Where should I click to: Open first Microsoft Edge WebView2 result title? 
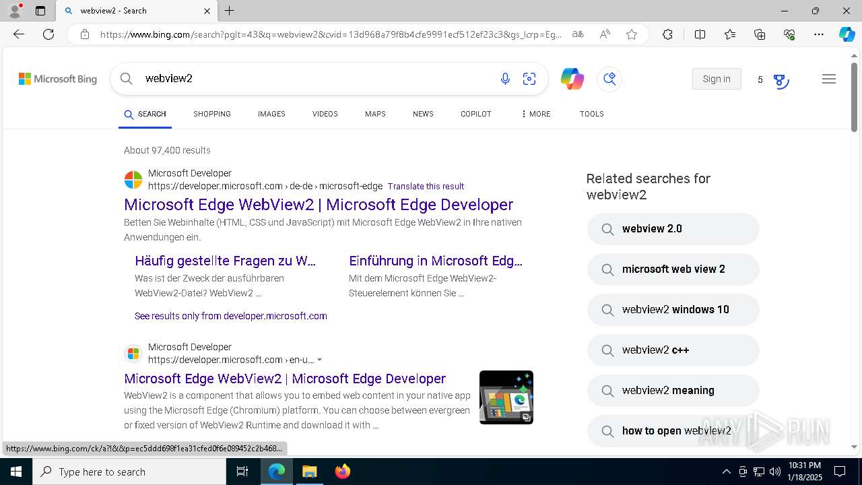[319, 205]
